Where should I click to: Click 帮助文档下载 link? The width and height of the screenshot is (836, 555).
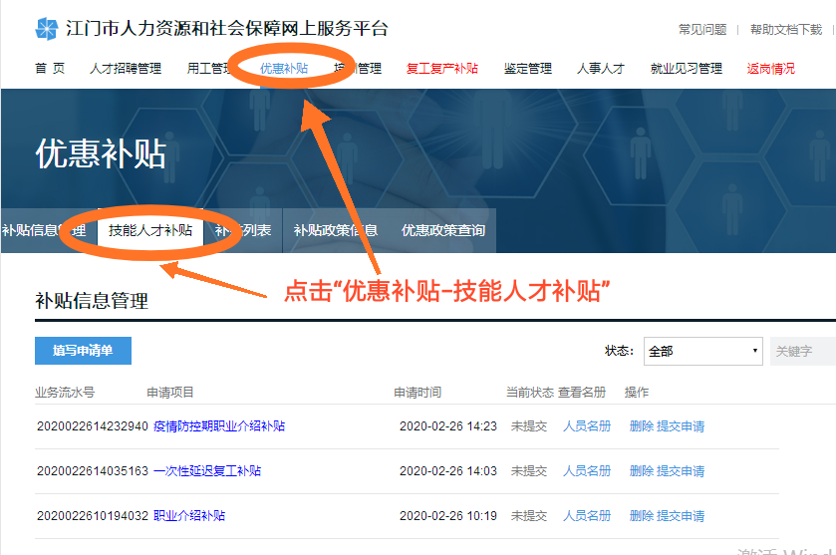(x=786, y=29)
